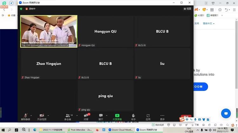Screen dimensions: 238x133
Task: Select the active speaker video thumbnail
Action: (x=49, y=31)
